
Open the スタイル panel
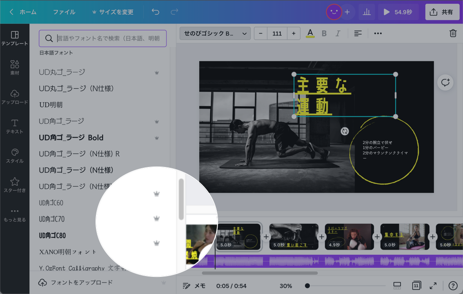coord(14,156)
